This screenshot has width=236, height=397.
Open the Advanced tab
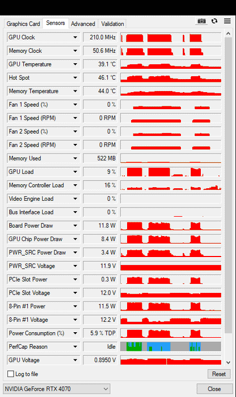[x=83, y=24]
